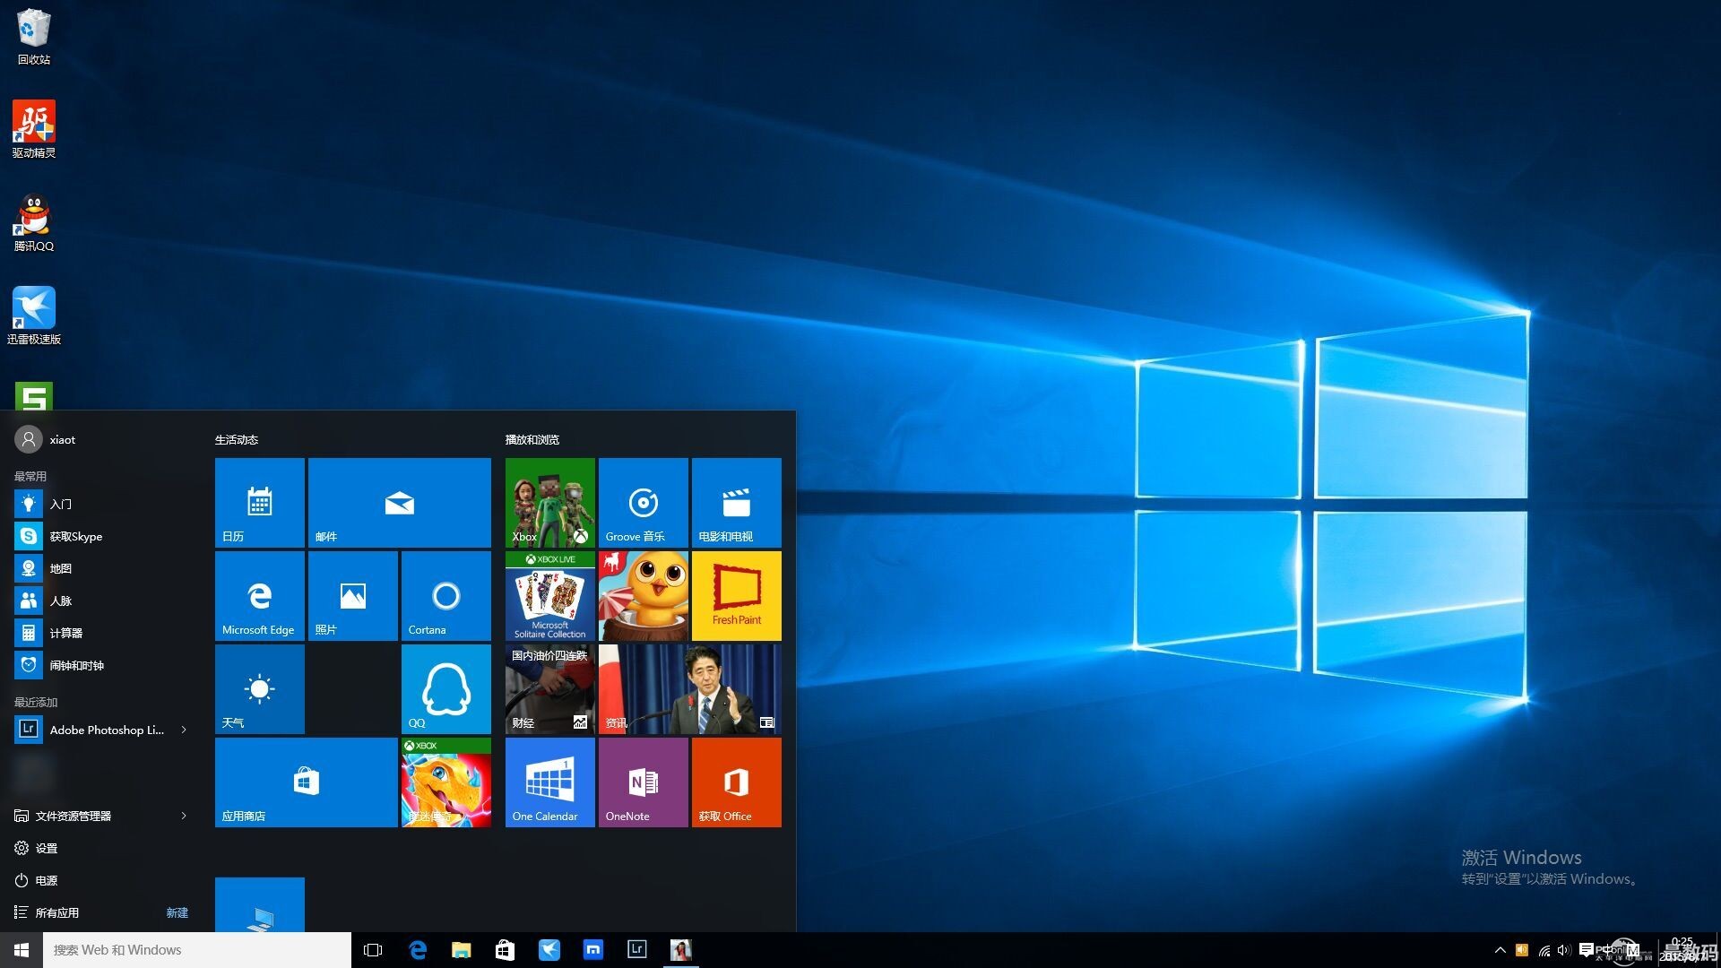
Task: Open the Photos (照片) tile
Action: click(x=352, y=596)
